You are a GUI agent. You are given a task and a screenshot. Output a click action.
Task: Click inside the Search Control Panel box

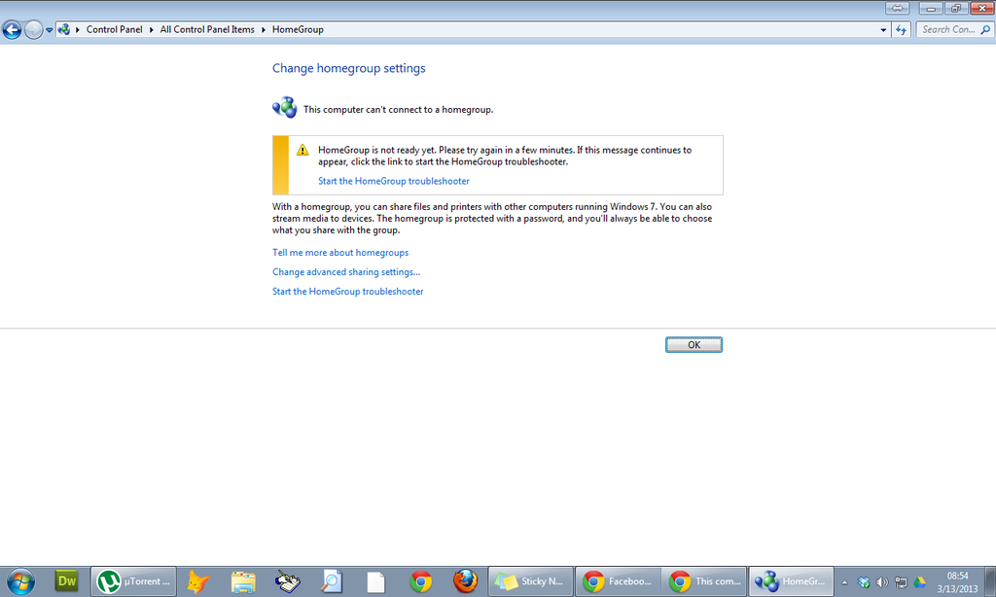[x=950, y=29]
